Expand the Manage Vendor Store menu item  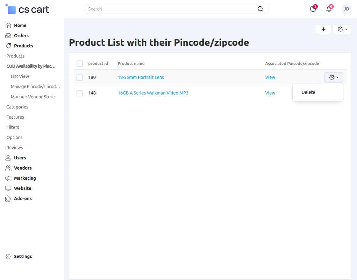pyautogui.click(x=33, y=96)
